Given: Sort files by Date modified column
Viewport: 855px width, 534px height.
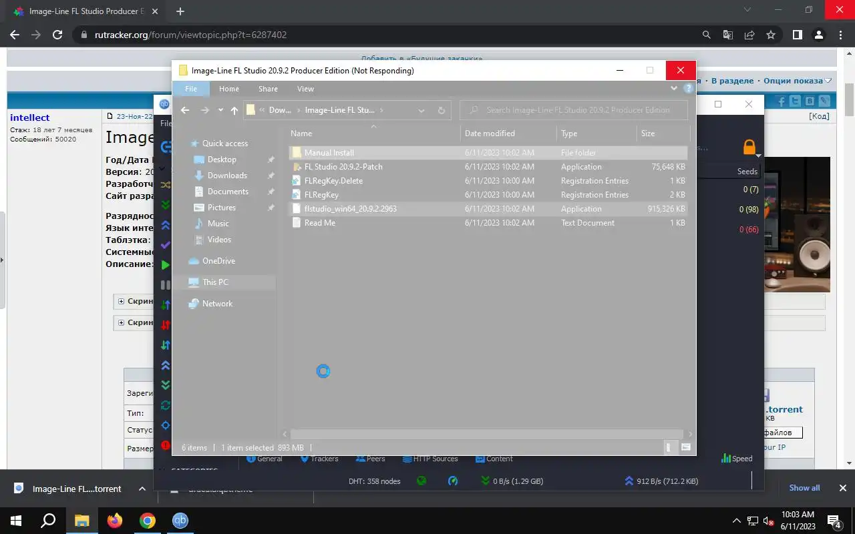Looking at the screenshot, I should pos(508,133).
